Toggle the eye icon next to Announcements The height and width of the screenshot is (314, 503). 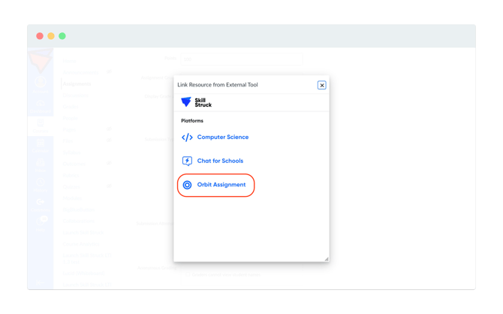point(109,71)
